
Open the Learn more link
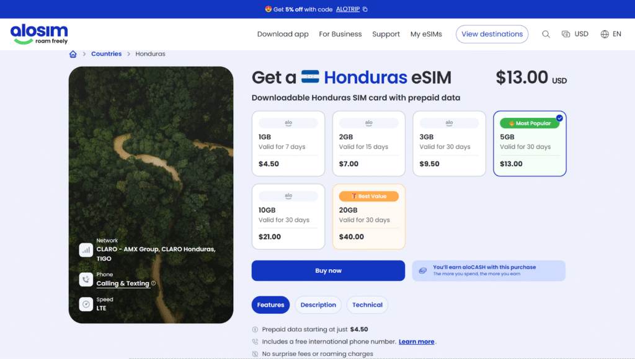(416, 342)
